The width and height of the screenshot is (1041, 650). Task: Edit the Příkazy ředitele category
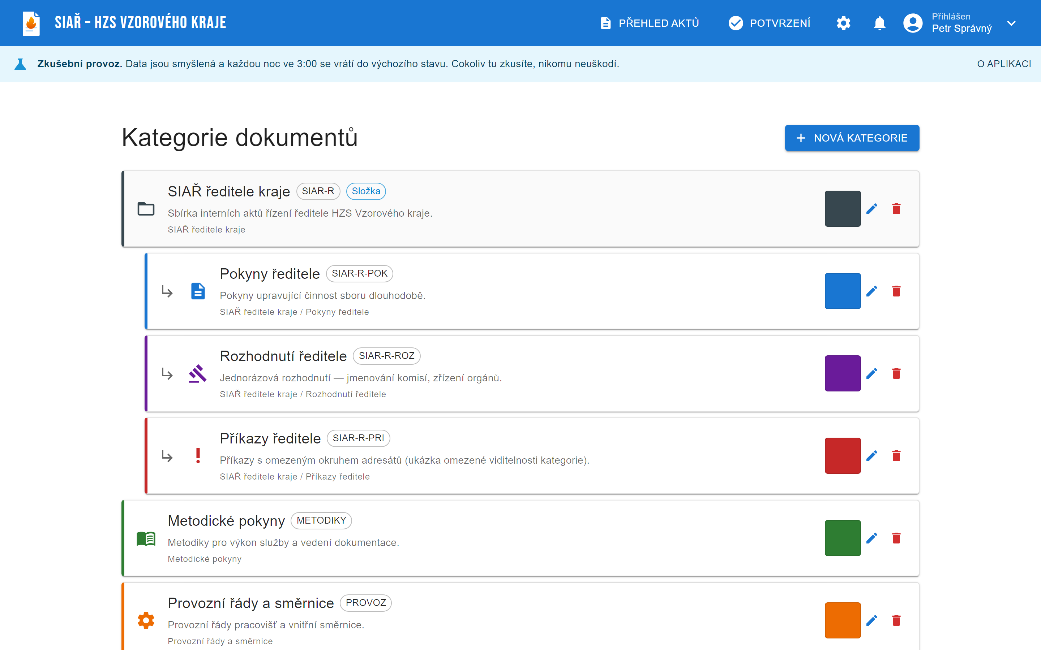tap(871, 456)
